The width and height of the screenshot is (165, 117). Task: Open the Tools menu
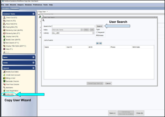(x=45, y=5)
